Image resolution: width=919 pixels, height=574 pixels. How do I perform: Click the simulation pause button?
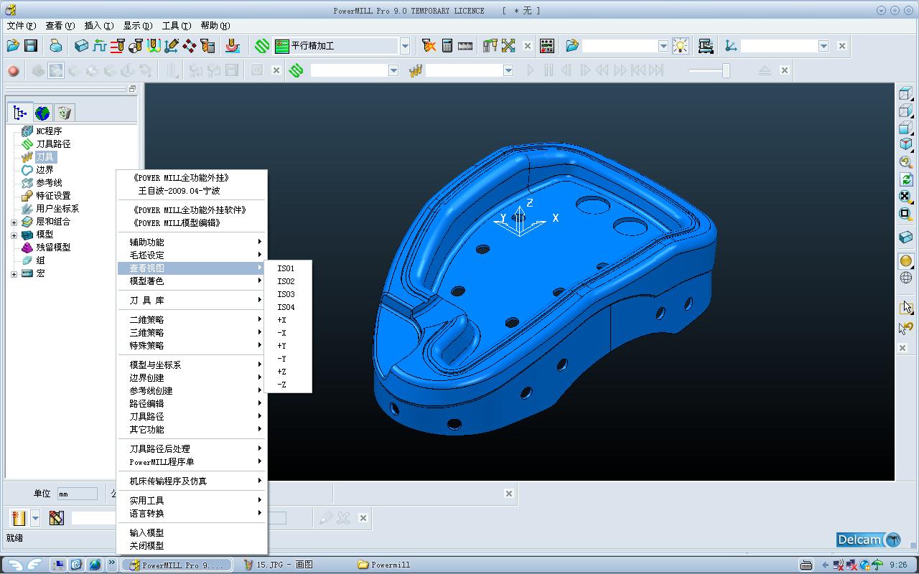pyautogui.click(x=549, y=70)
